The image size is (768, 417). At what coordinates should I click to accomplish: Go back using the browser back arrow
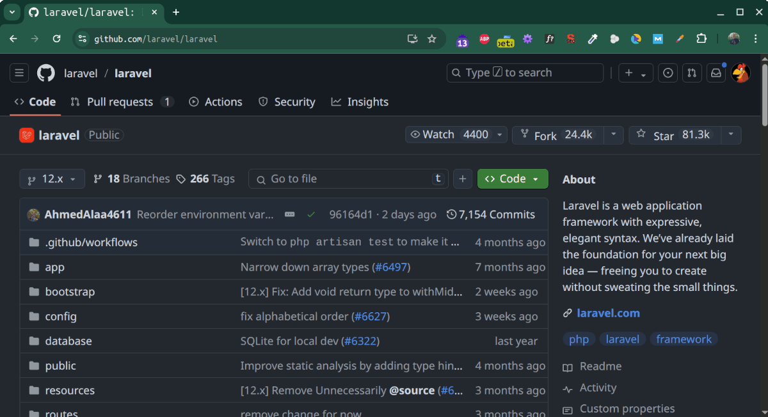(13, 39)
